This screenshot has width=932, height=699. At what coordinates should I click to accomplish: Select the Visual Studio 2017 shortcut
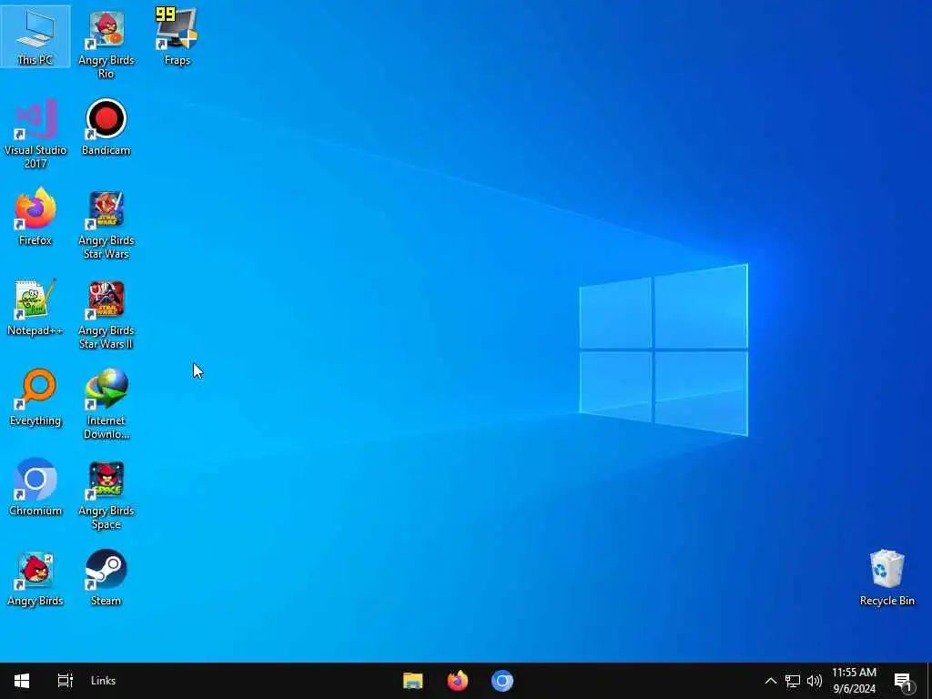(x=35, y=134)
